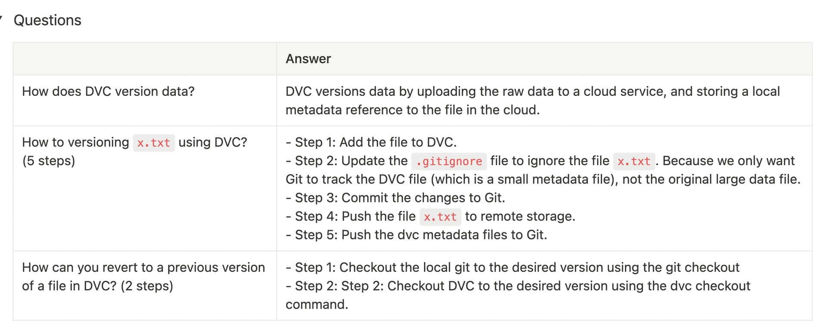Click 'How to versioning' question text

point(75,142)
